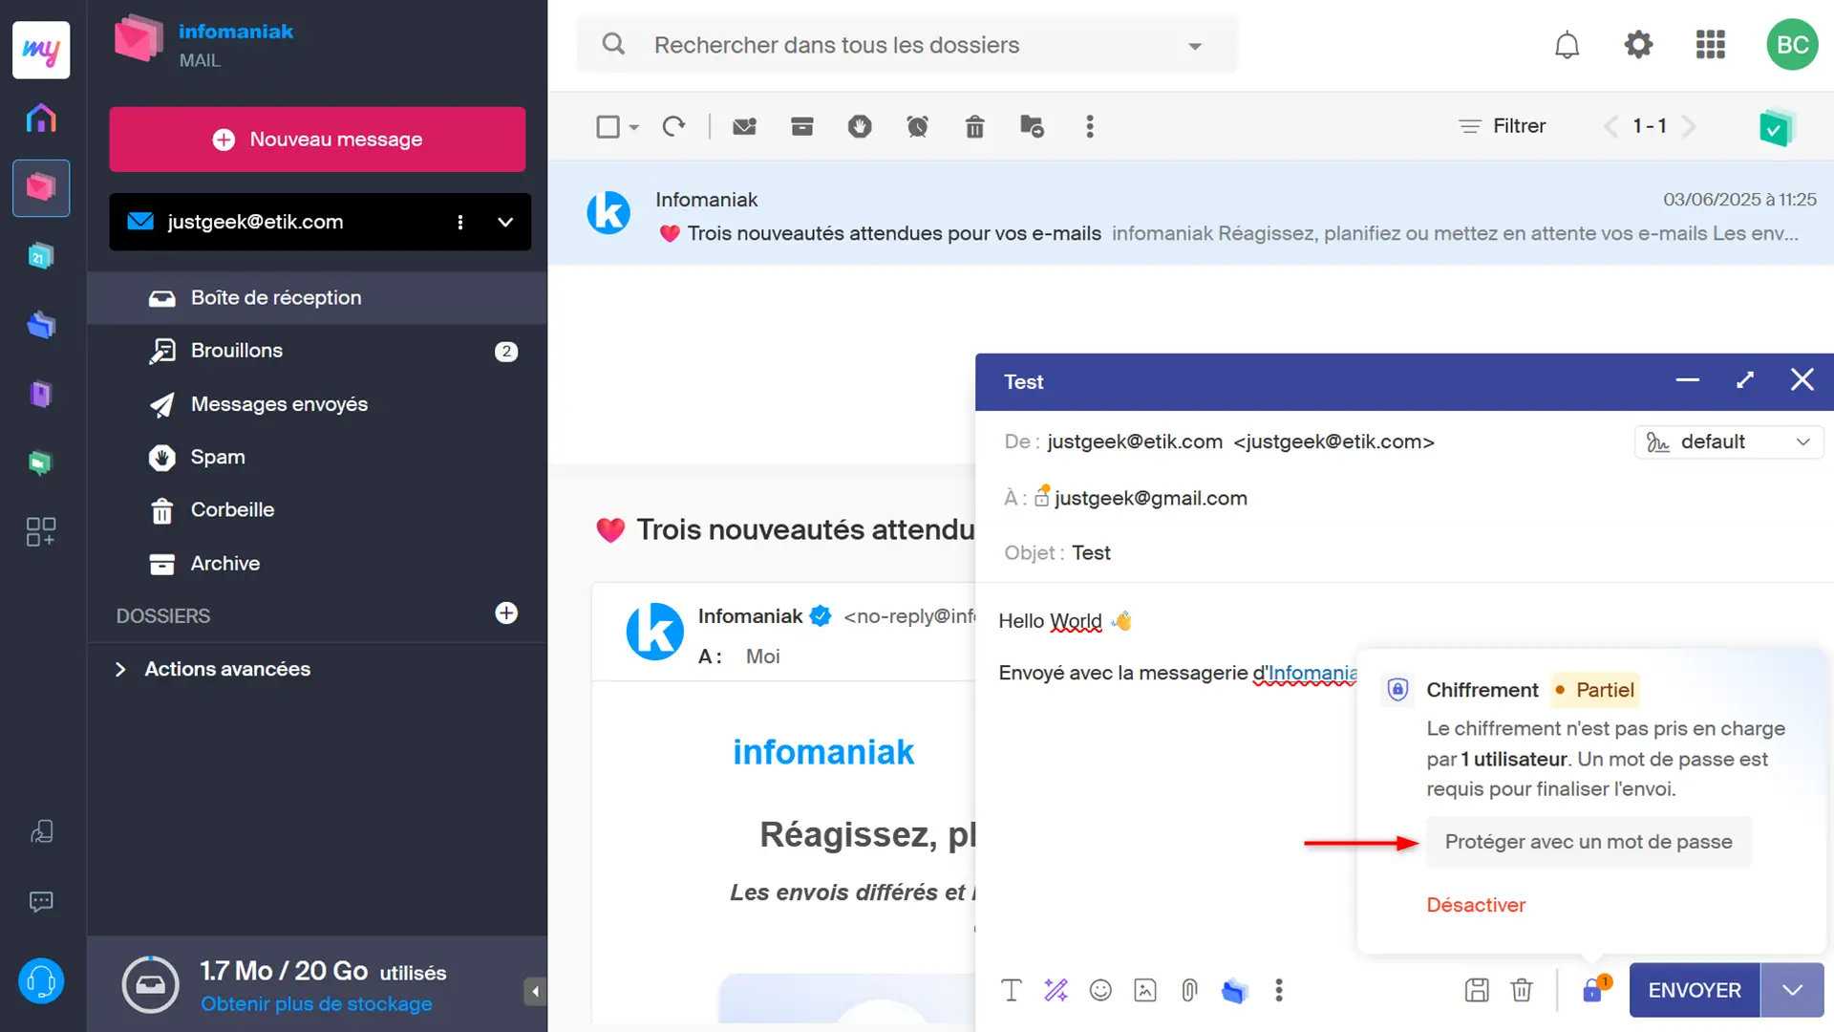Expand the justgeek@etik.com account chevron
The width and height of the screenshot is (1834, 1032).
click(505, 222)
